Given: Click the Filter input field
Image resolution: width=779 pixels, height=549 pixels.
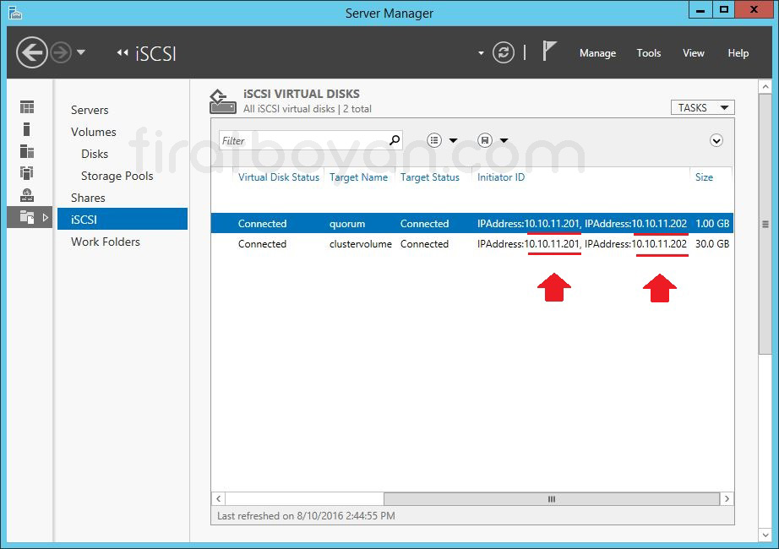Looking at the screenshot, I should [303, 140].
